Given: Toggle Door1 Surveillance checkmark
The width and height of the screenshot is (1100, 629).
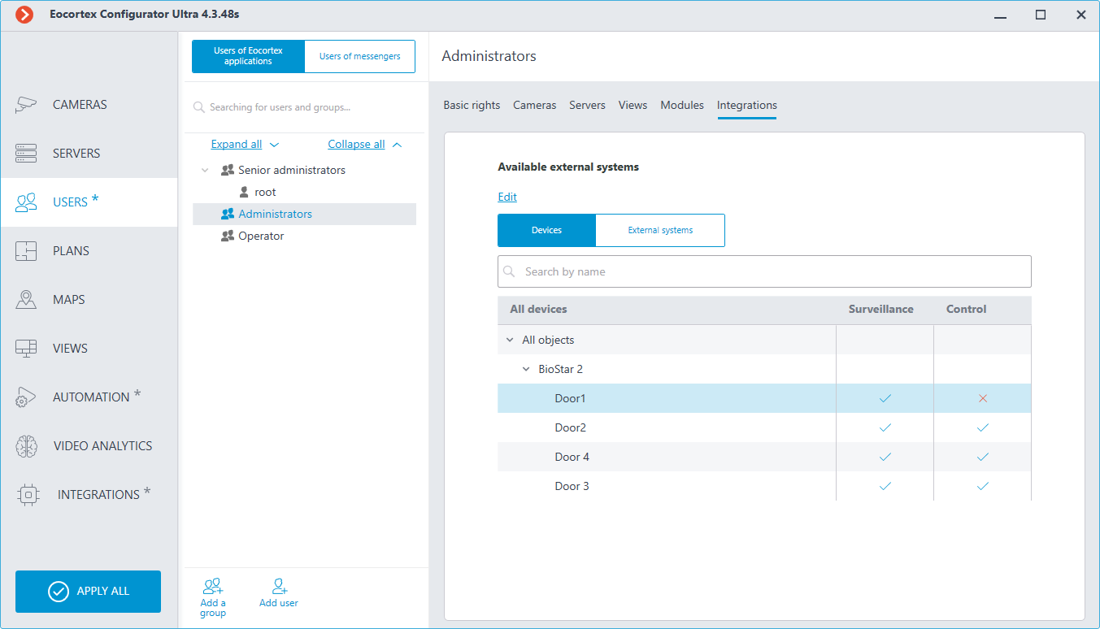Looking at the screenshot, I should tap(885, 398).
